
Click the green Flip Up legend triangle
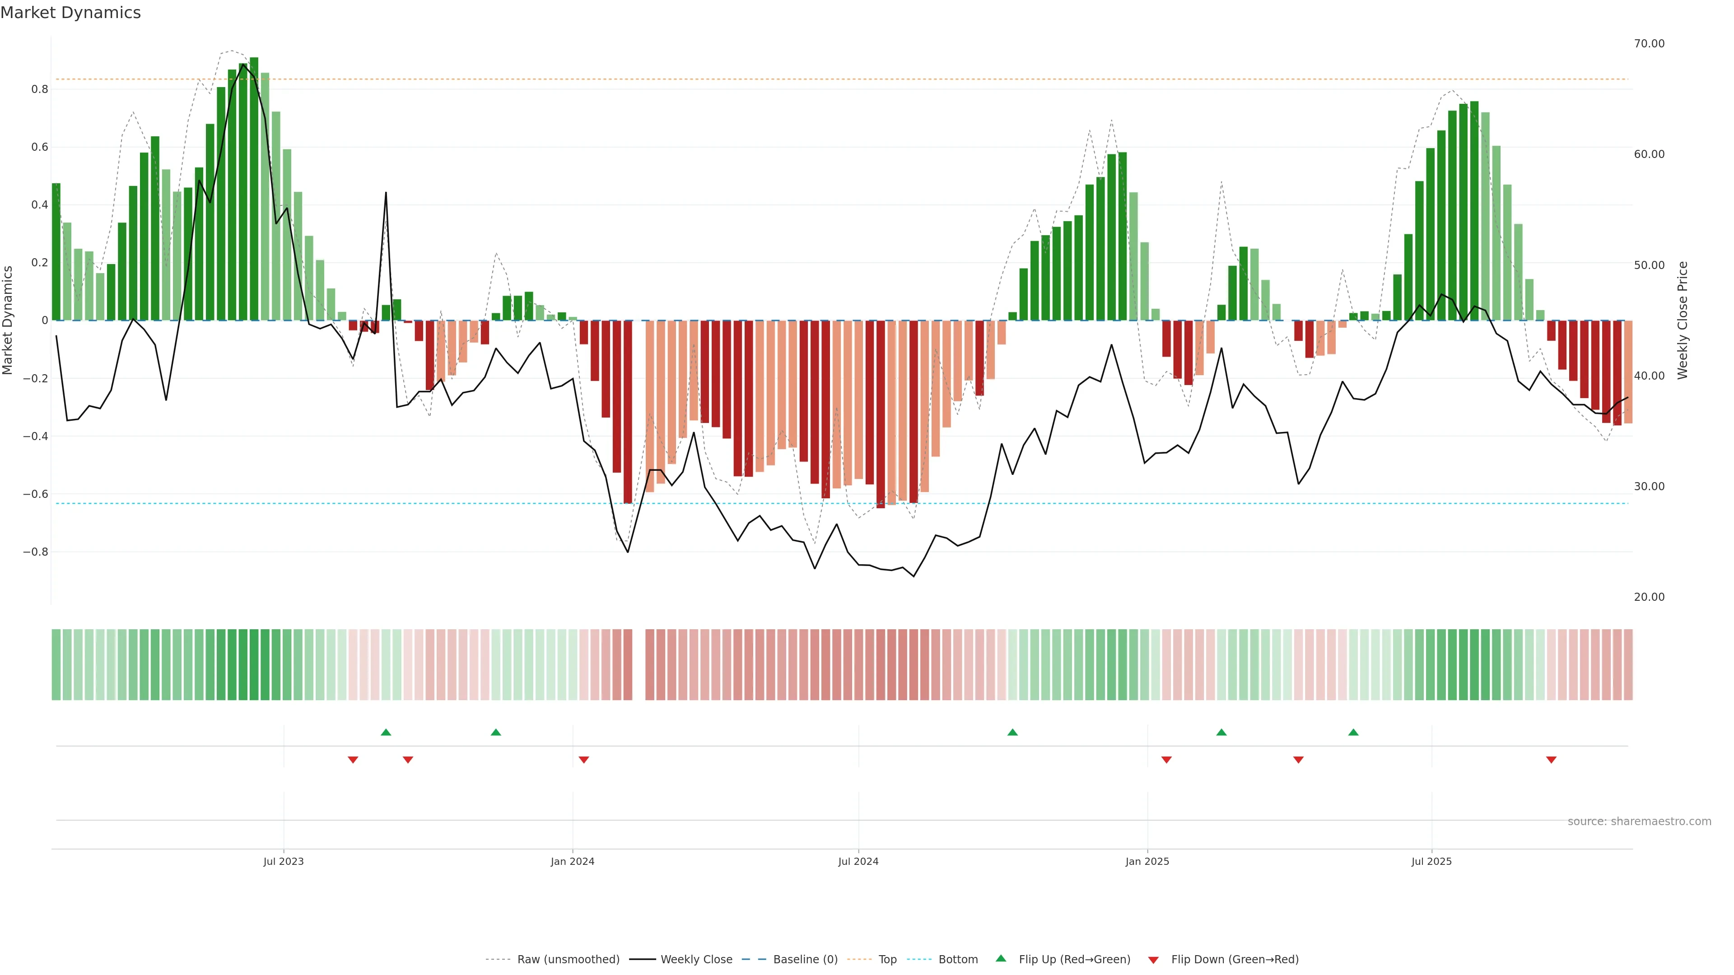(x=1001, y=958)
